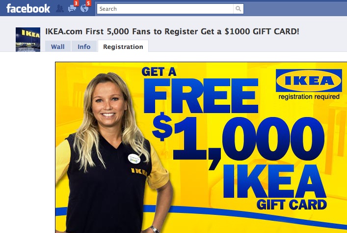Open the messages icon with 3 badge
347x233 pixels.
tap(72, 9)
